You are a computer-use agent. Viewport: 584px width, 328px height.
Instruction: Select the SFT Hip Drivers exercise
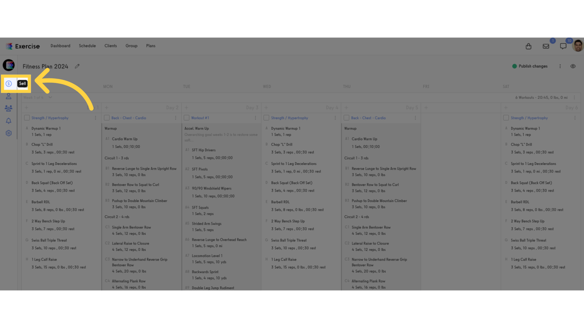coord(204,150)
